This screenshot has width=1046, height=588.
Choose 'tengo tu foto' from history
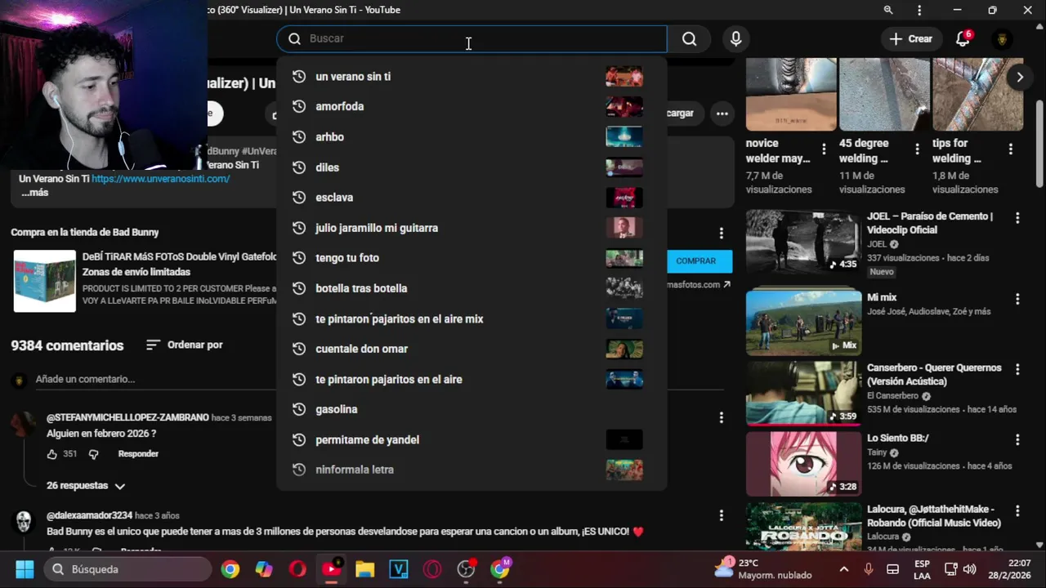(472, 258)
